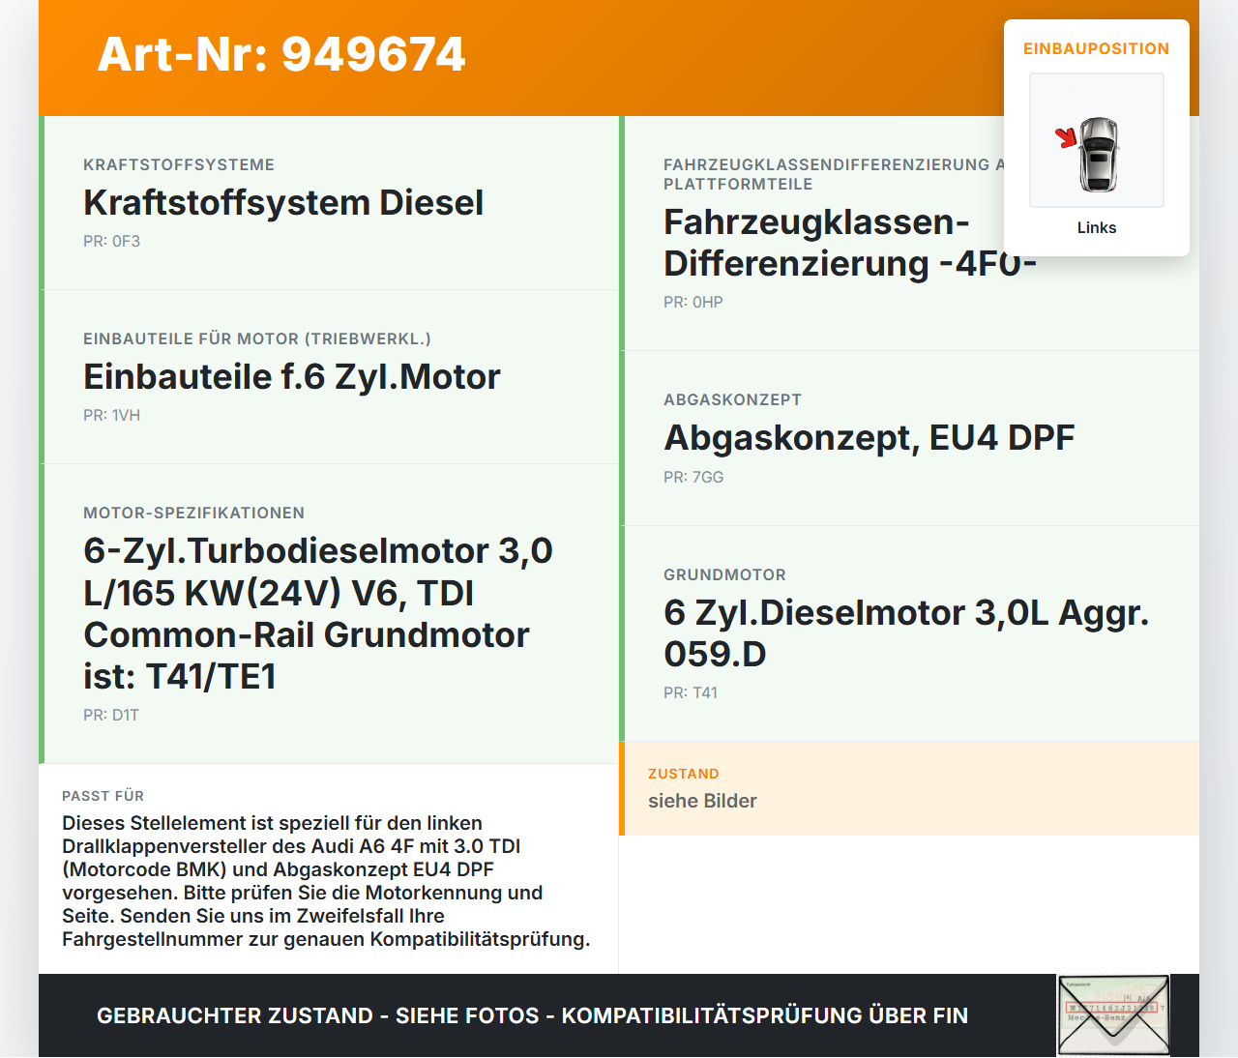
Task: Click the PR: 0F3 code link
Action: tap(111, 241)
